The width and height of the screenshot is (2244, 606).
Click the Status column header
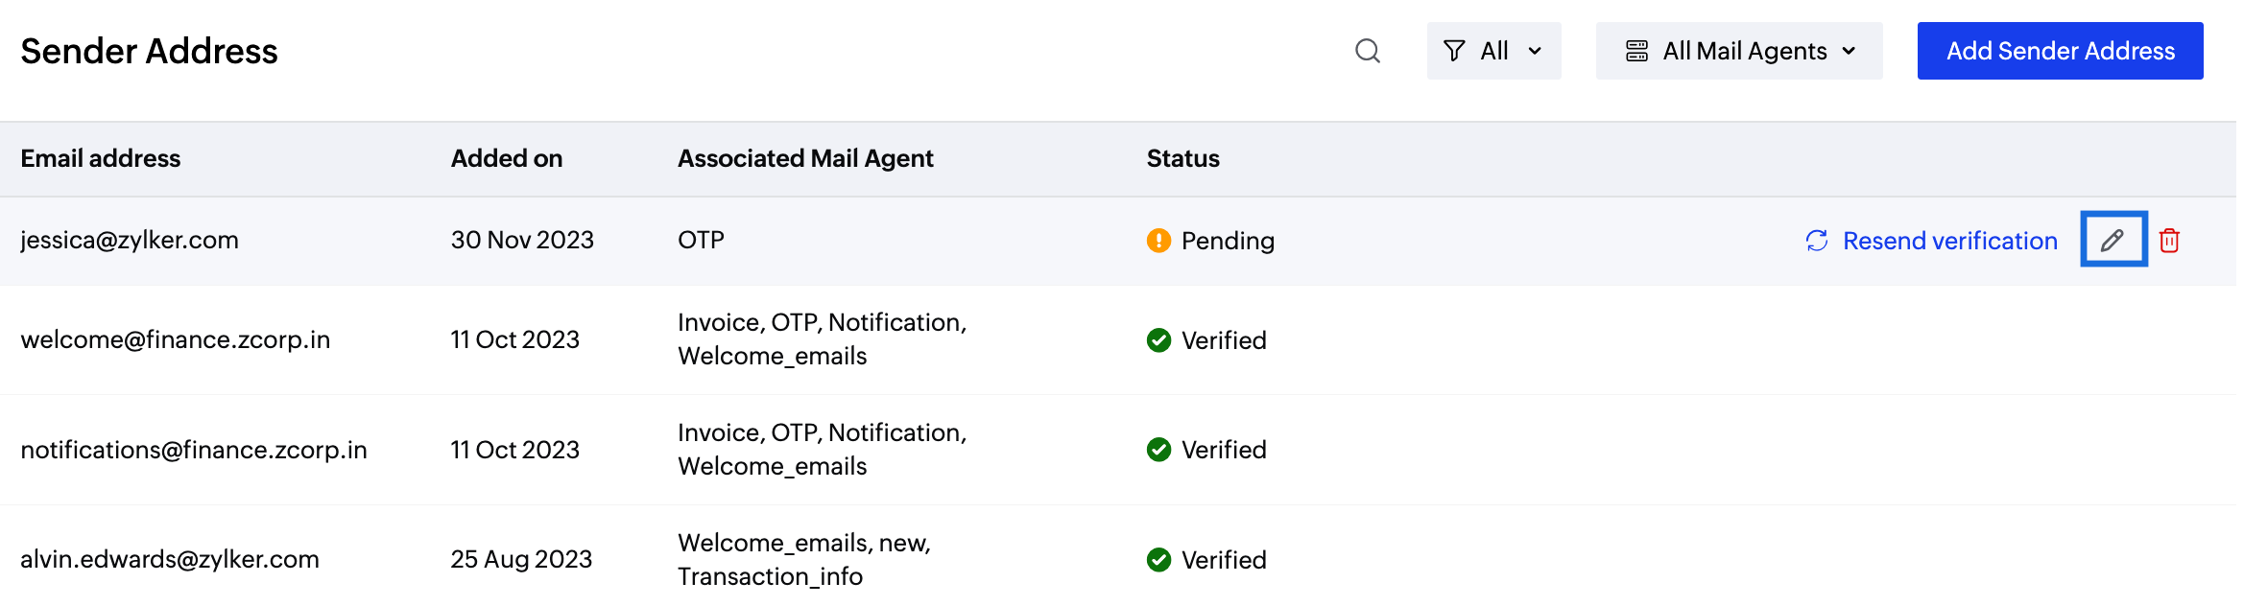click(x=1182, y=158)
